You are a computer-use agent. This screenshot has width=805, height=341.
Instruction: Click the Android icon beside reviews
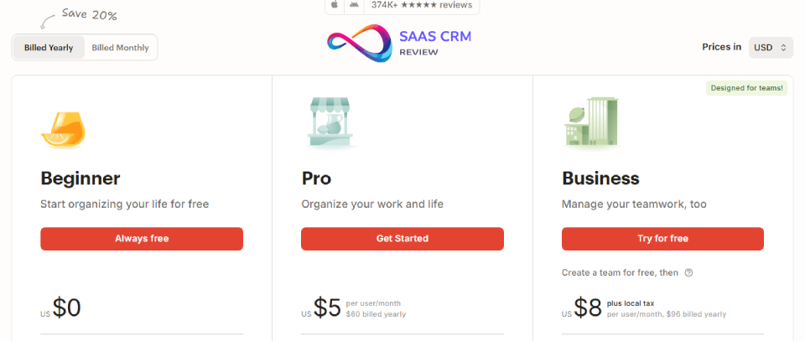(x=355, y=5)
